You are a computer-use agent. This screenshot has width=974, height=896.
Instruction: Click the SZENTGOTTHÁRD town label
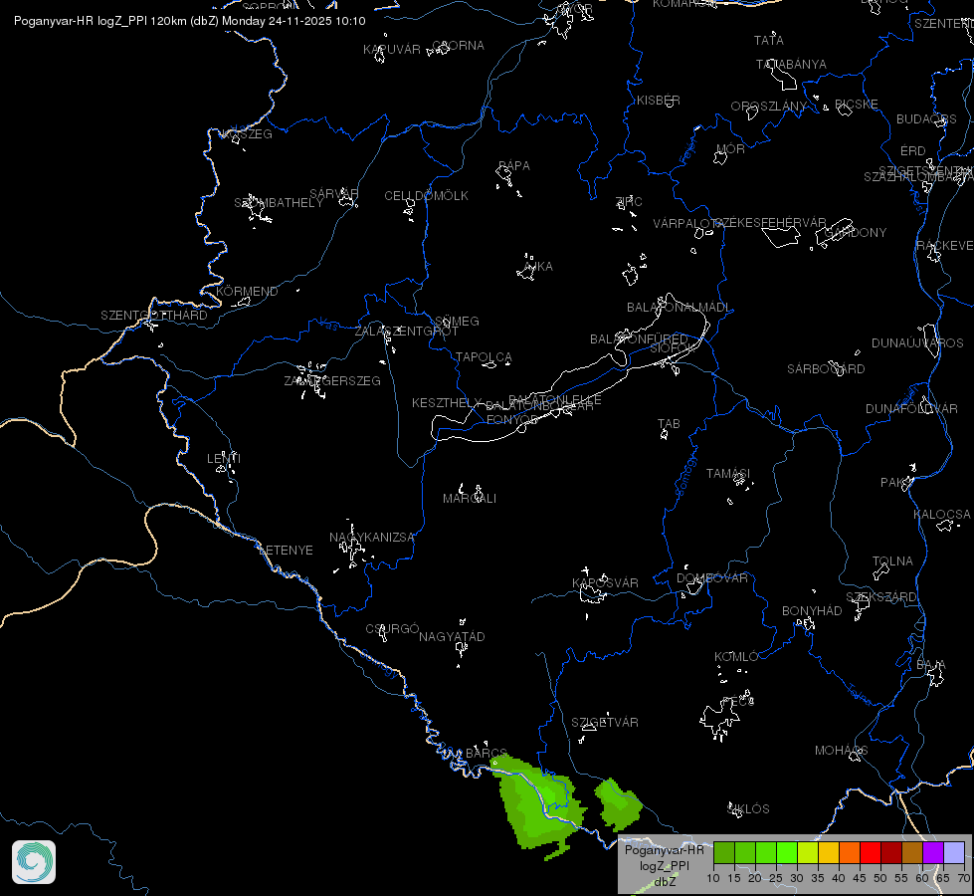[154, 316]
